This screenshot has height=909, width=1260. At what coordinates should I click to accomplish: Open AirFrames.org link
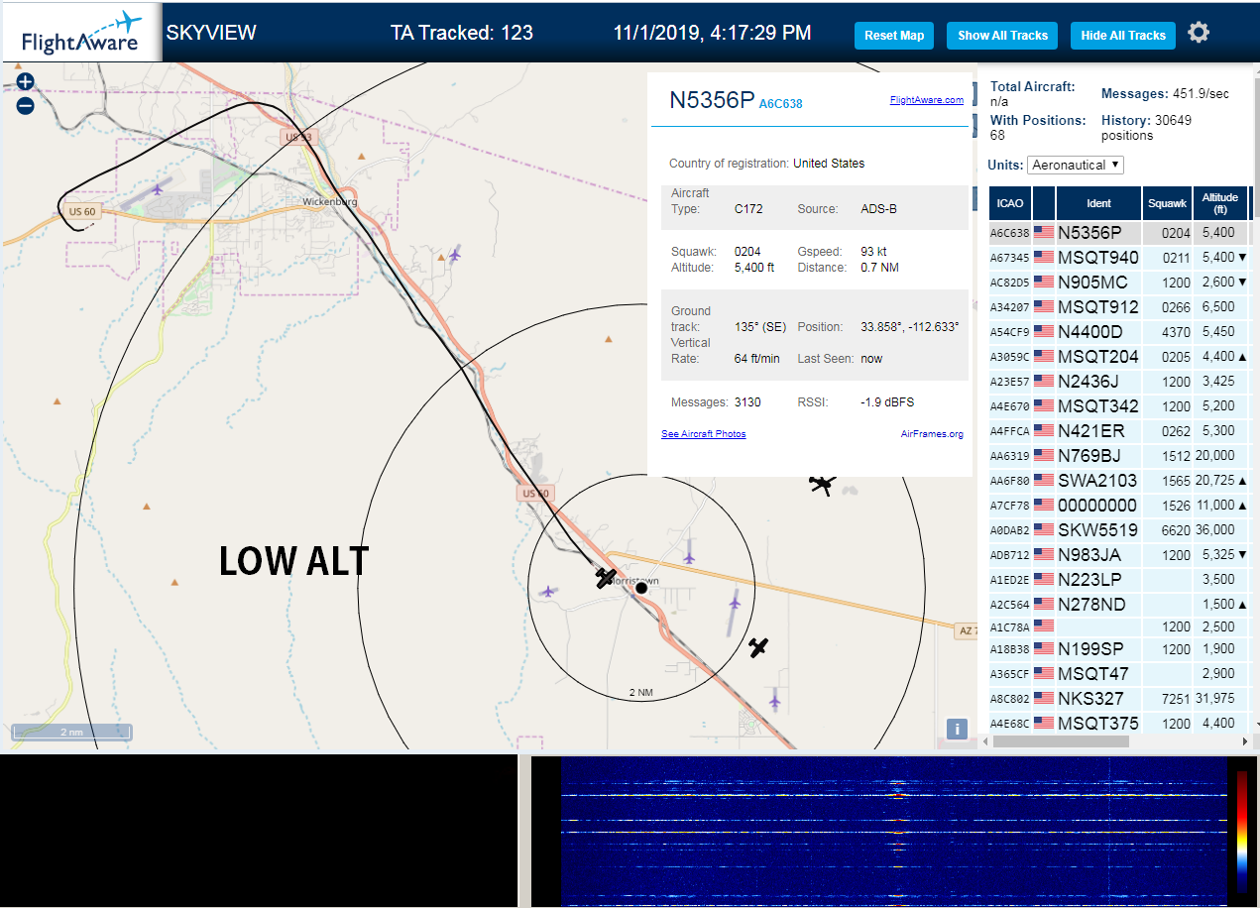932,434
